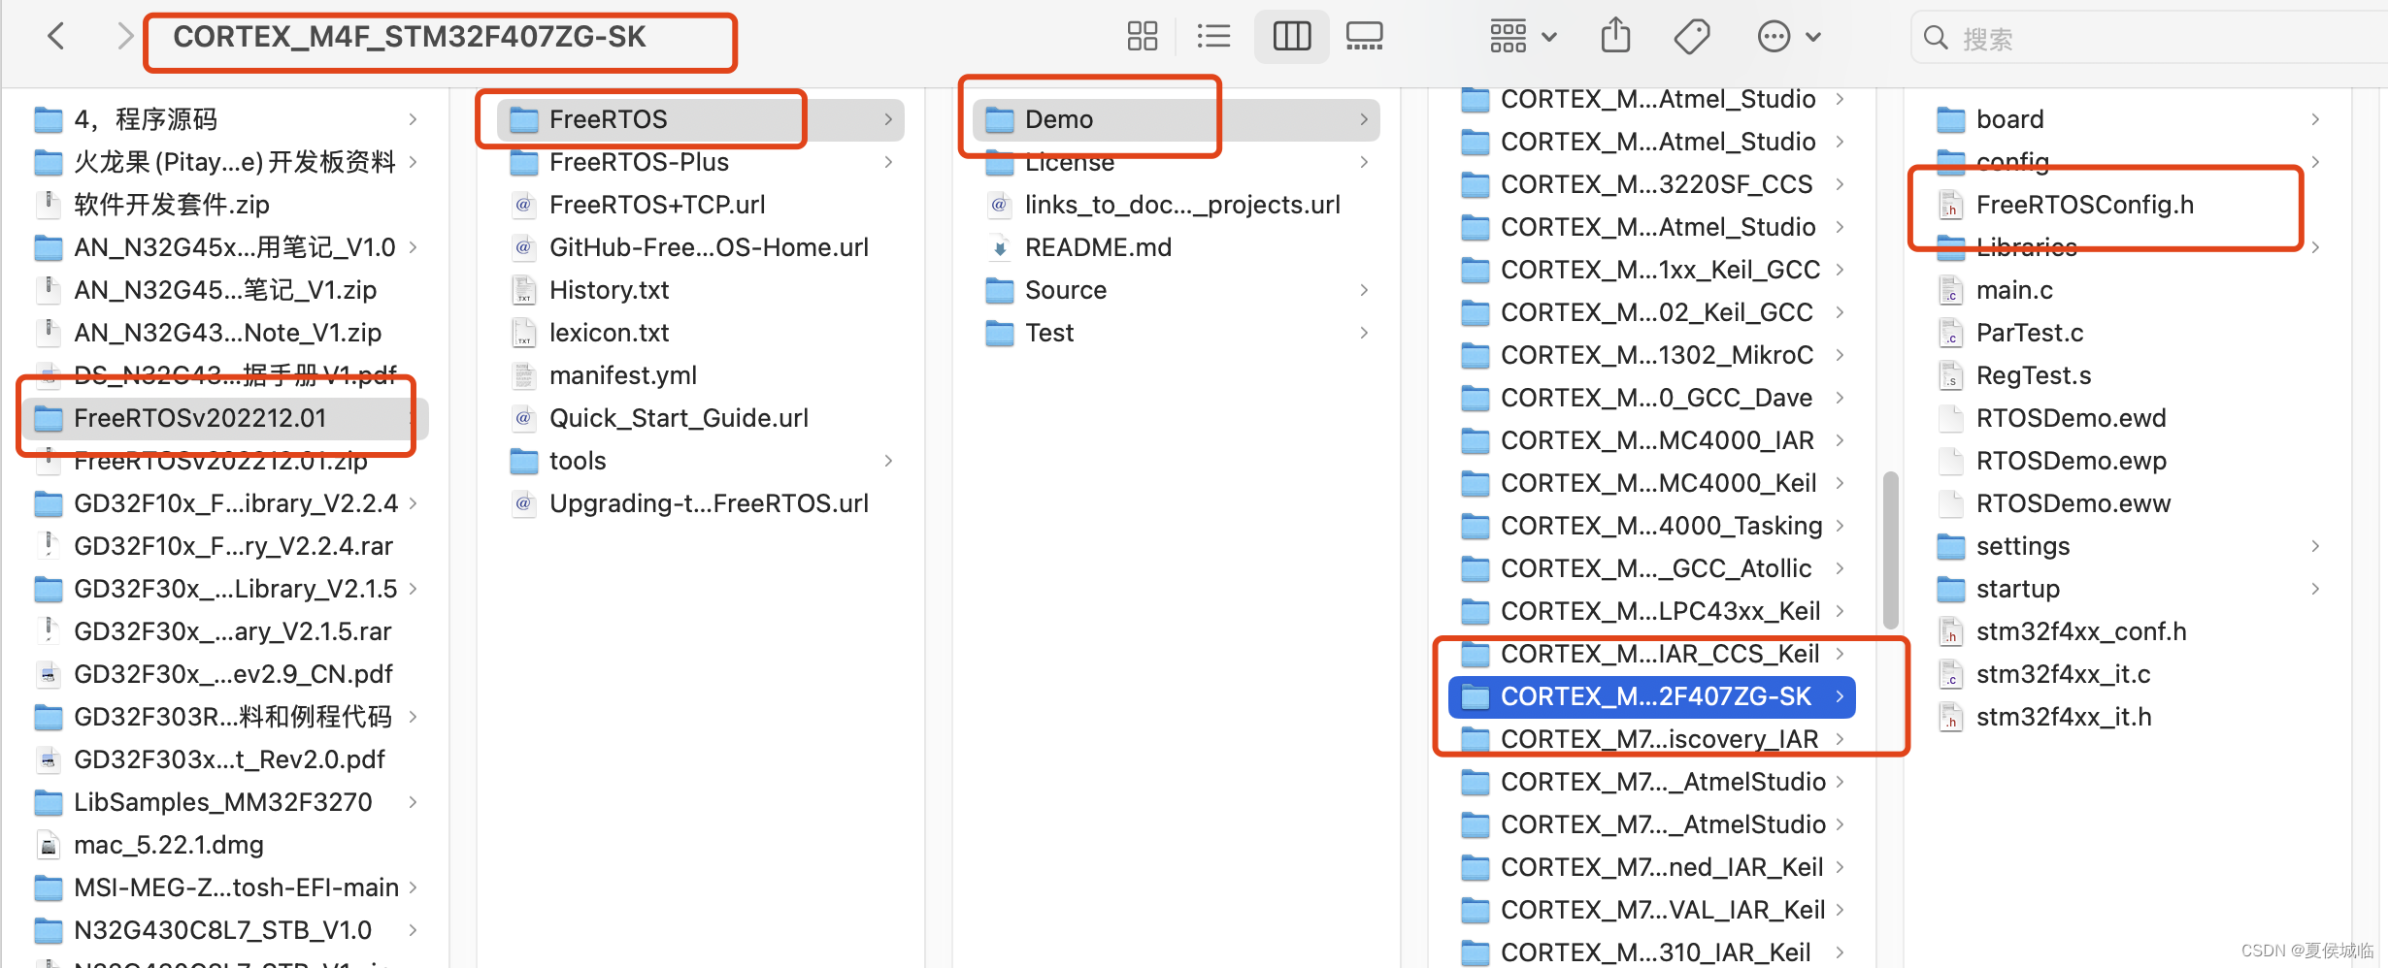Select the MSI-MEG-Z...tosh-EFI-main folder

pos(225,887)
